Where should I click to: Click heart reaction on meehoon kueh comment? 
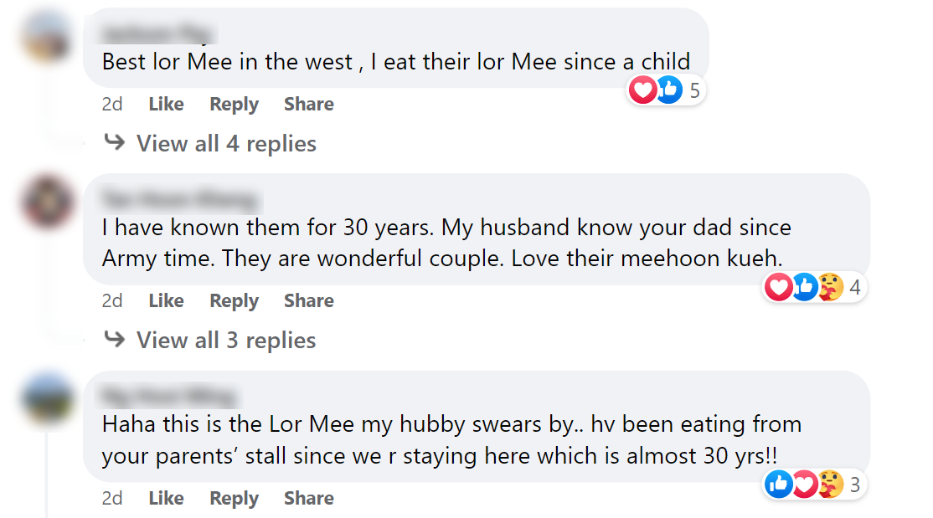click(779, 288)
